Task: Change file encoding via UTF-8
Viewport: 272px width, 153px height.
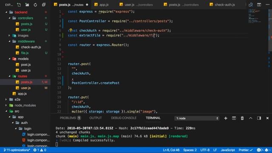Action: coord(205,150)
